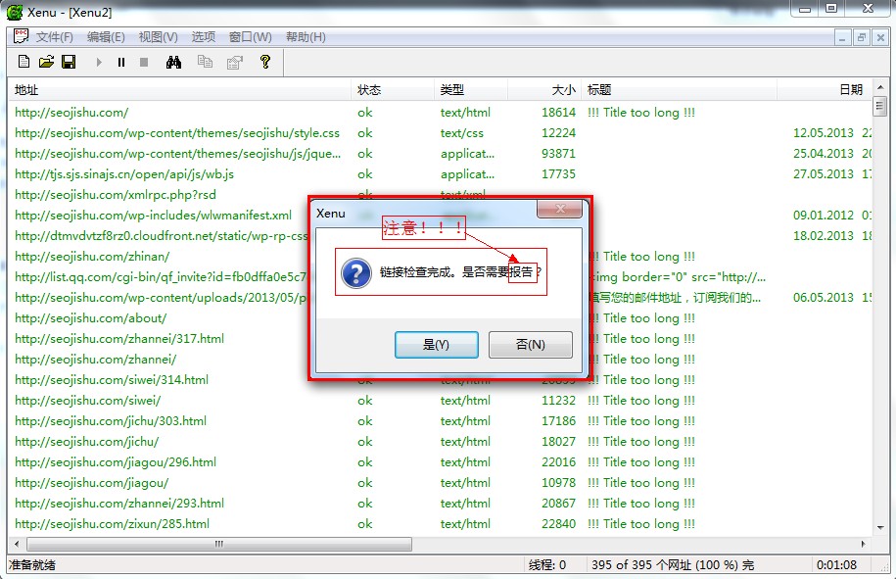
Task: Click the yellow question mark Help icon
Action: click(x=264, y=62)
